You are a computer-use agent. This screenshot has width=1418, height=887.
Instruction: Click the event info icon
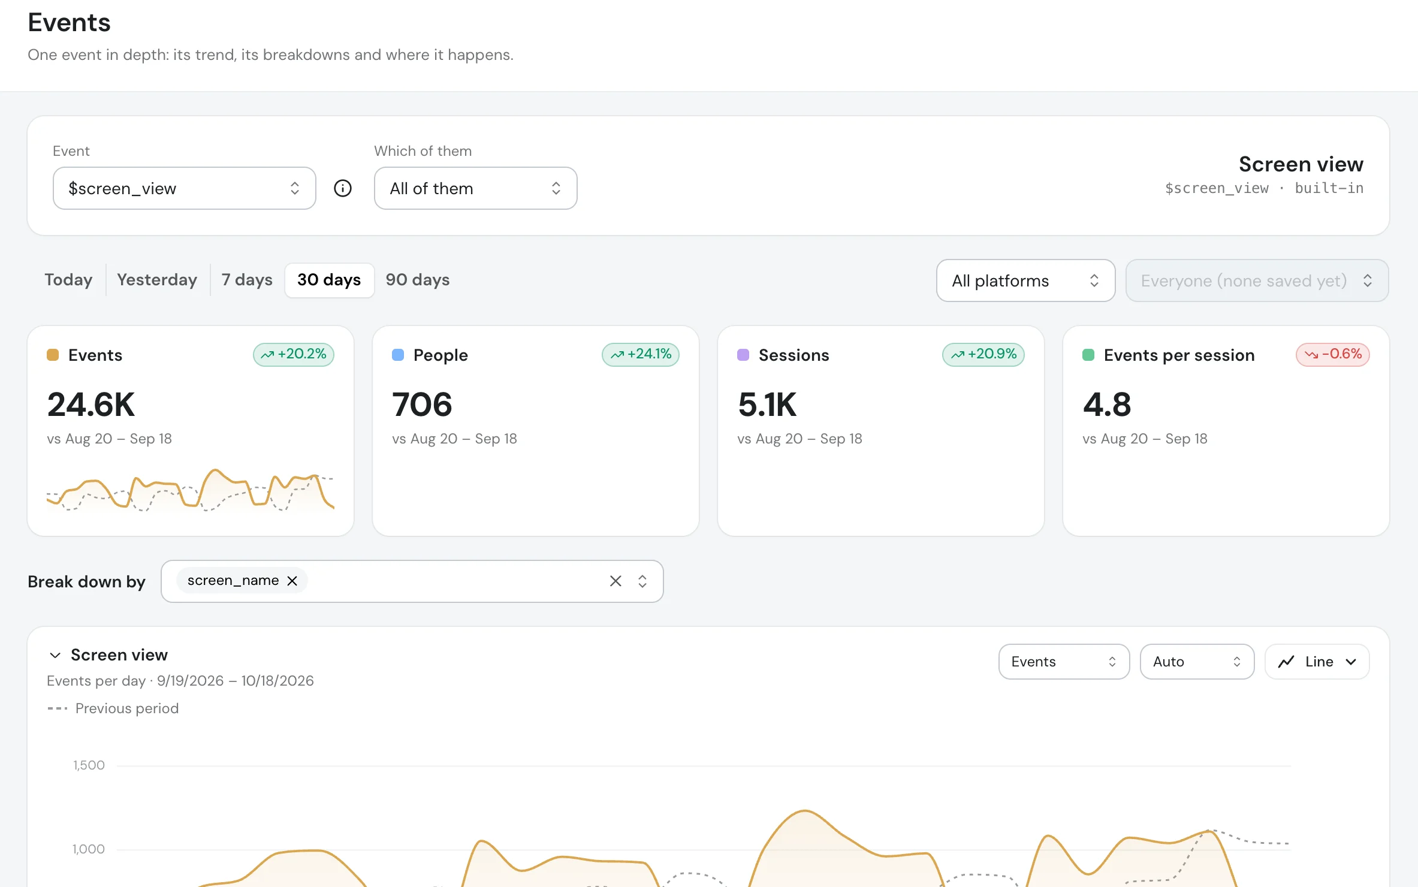[343, 188]
